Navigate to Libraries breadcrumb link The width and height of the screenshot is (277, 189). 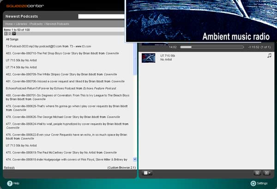[x=21, y=24]
